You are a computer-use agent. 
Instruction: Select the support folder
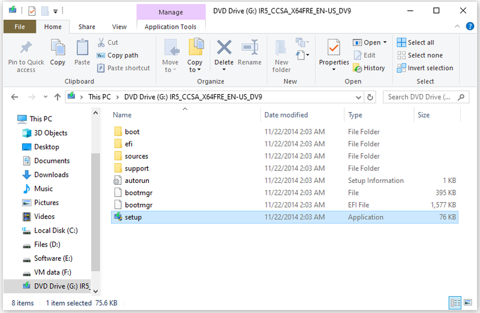coord(284,168)
